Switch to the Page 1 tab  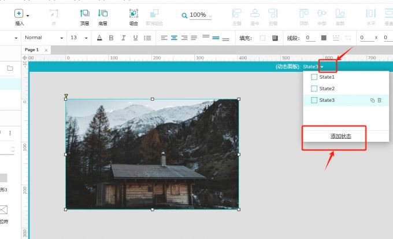tap(32, 50)
